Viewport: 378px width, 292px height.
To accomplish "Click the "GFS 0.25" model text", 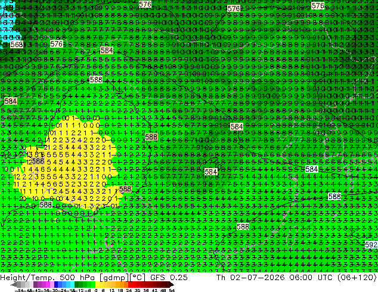I will [169, 278].
